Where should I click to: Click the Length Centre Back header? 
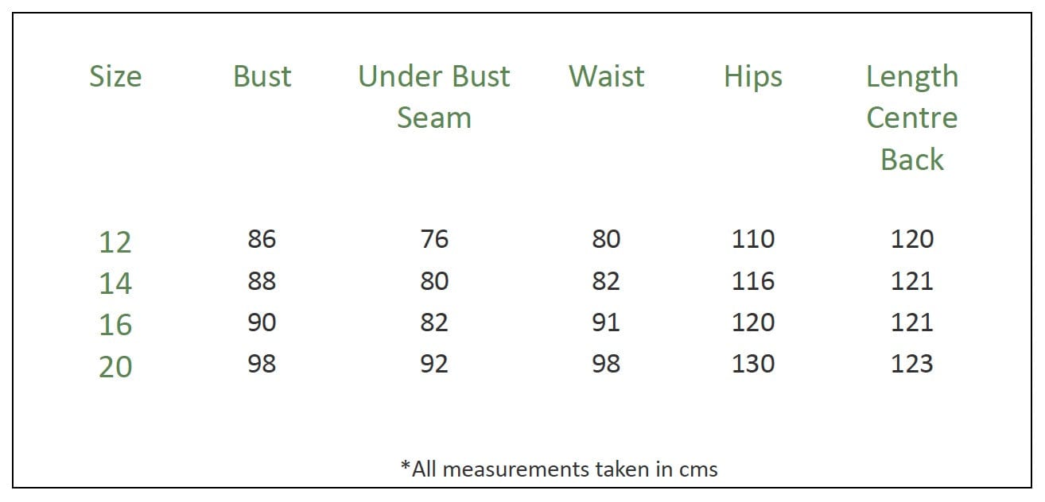[911, 118]
